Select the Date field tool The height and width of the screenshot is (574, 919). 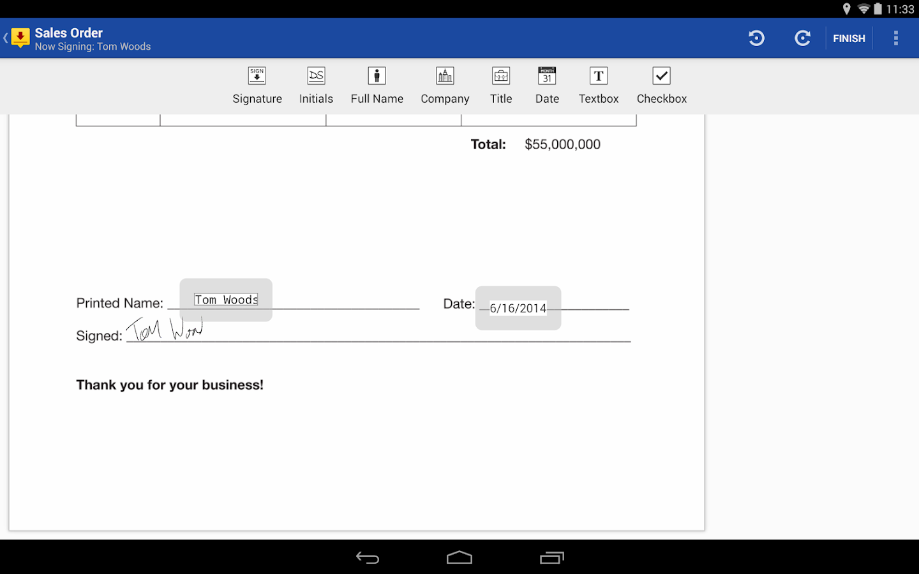[x=547, y=85]
